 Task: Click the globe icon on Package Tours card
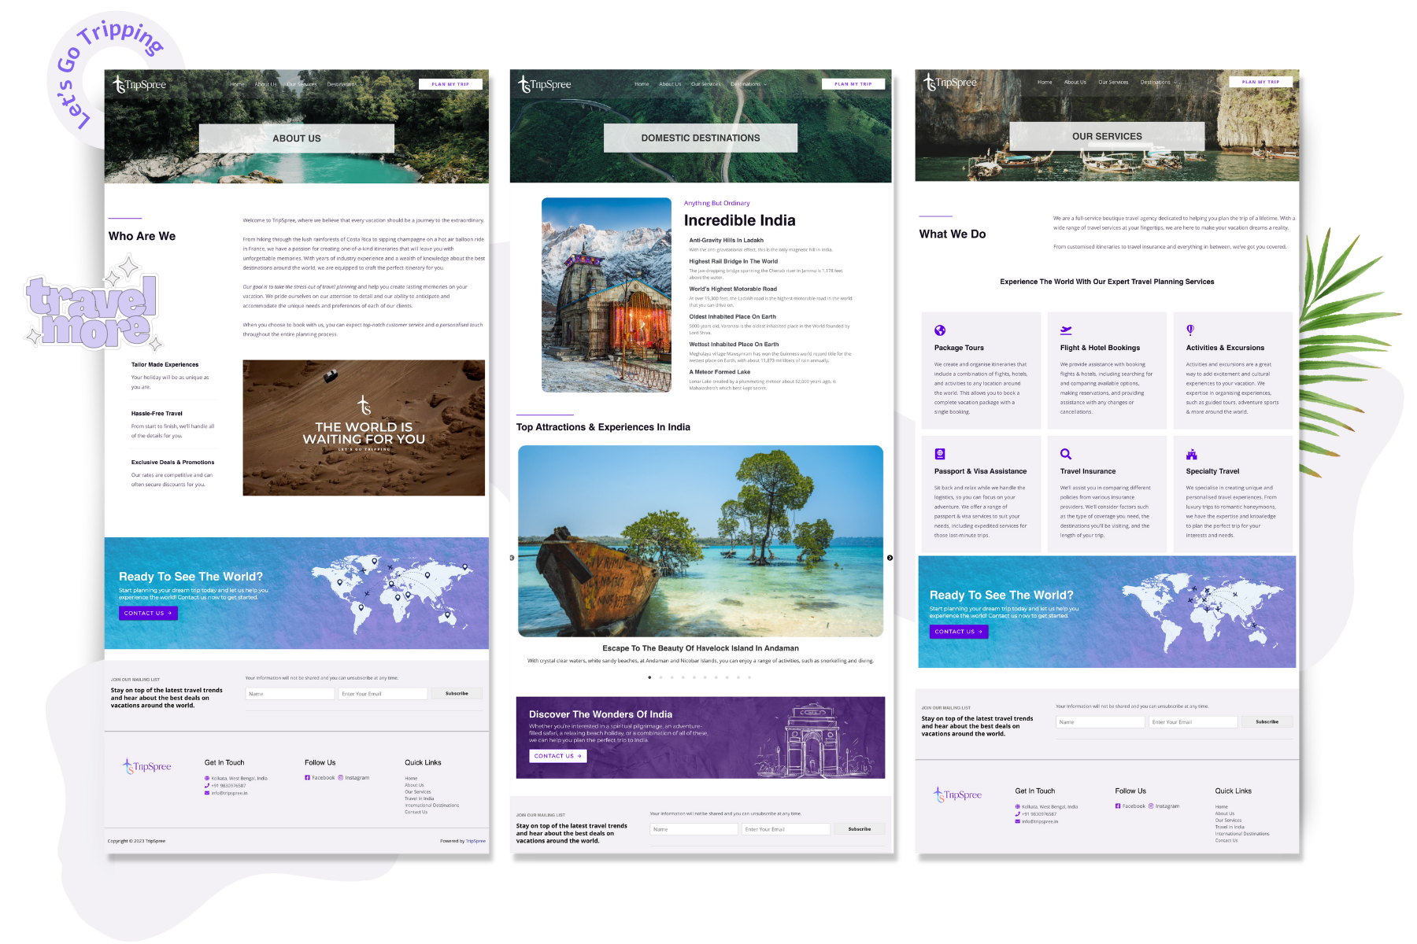click(940, 330)
